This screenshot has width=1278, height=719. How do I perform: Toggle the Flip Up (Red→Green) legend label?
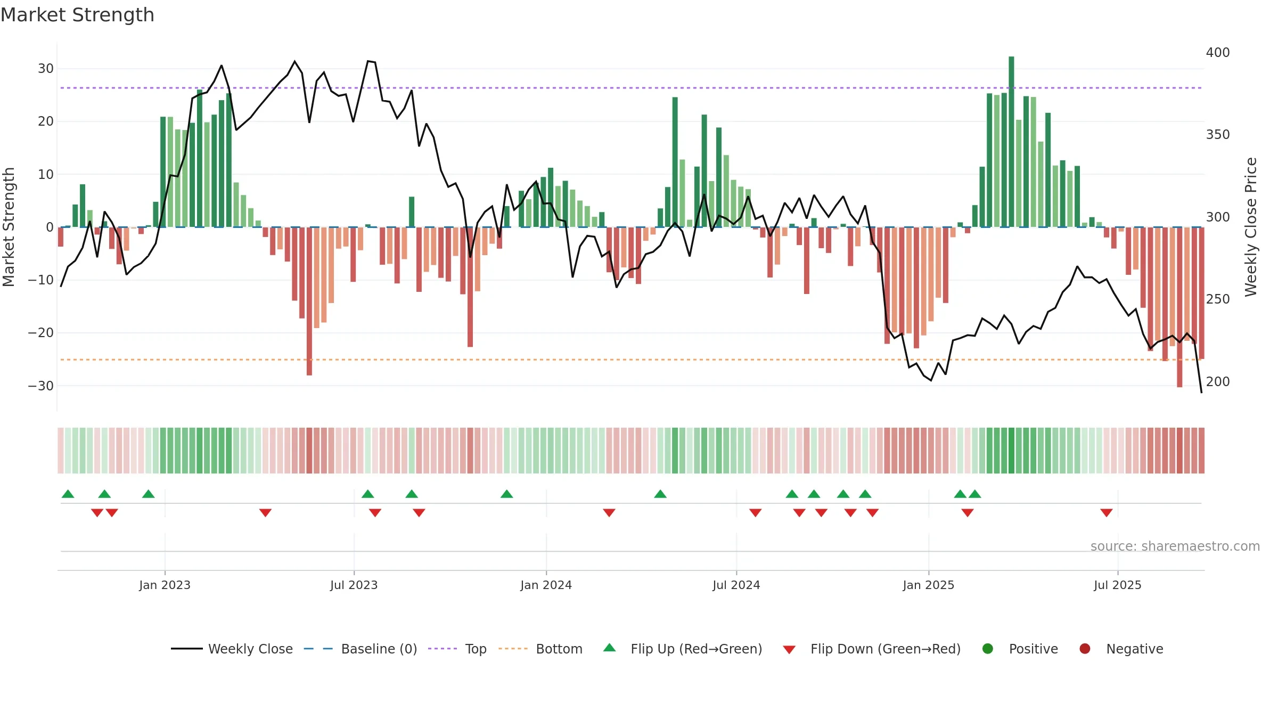697,649
